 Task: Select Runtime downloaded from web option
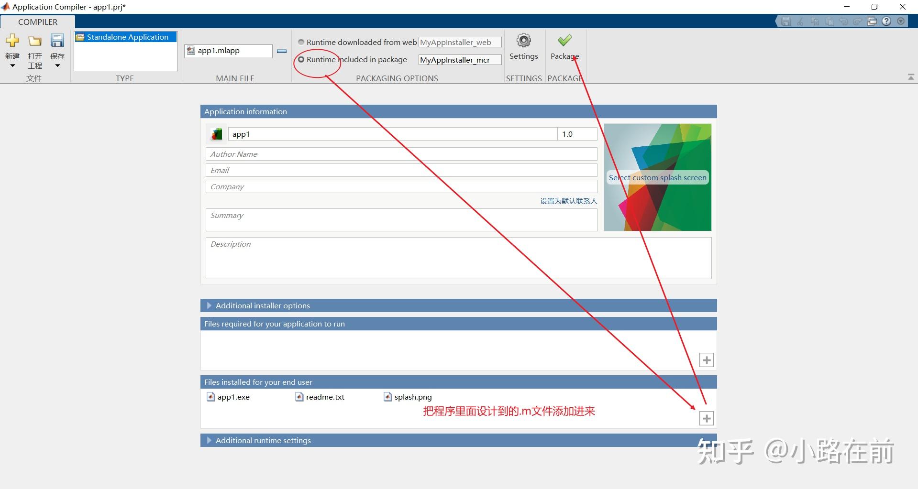301,42
